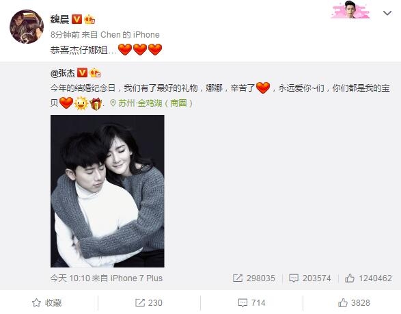This screenshot has width=401, height=314.
Task: Enlarge the couple photo in reposted post
Action: pos(107,191)
